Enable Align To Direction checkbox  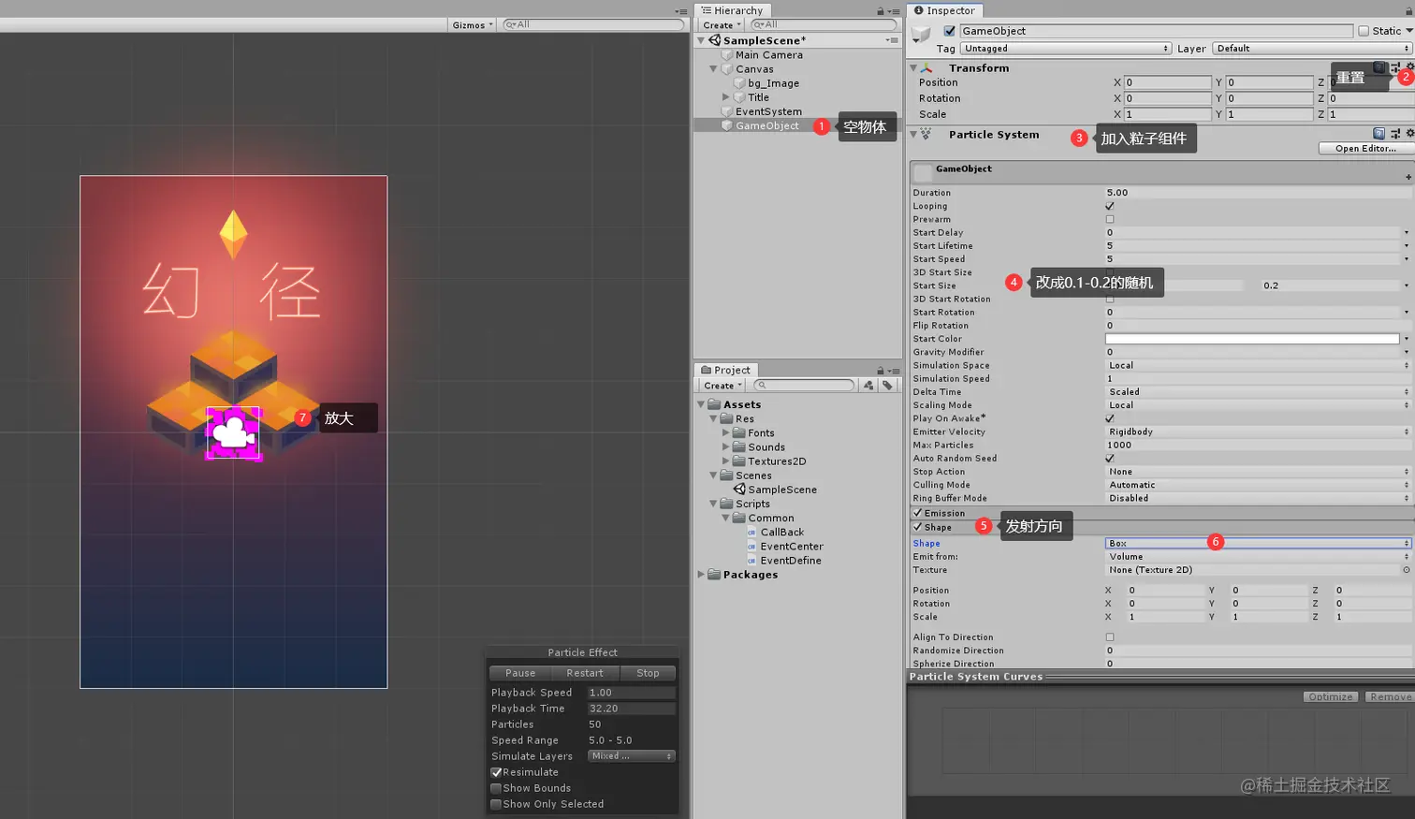tap(1110, 637)
